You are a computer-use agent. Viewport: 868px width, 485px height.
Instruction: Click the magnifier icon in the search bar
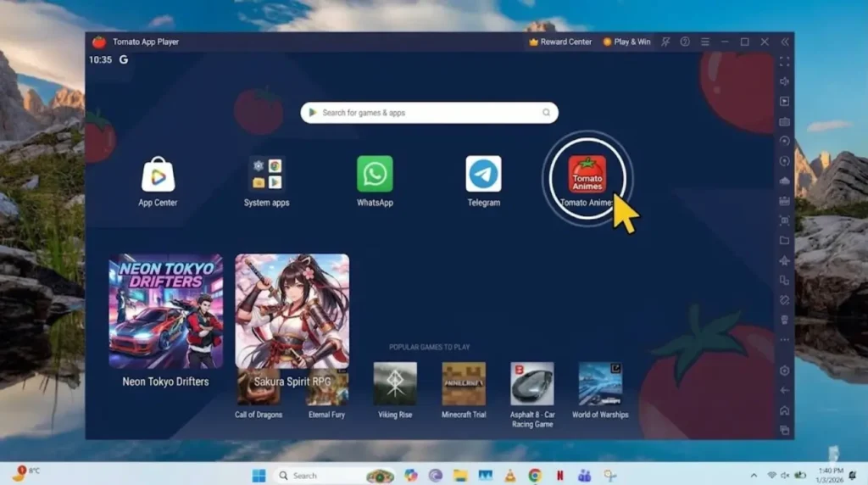[546, 113]
